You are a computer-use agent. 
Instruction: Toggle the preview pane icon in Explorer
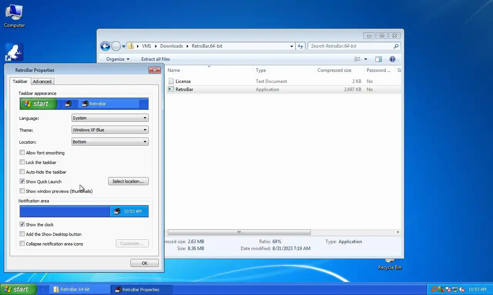coord(379,59)
